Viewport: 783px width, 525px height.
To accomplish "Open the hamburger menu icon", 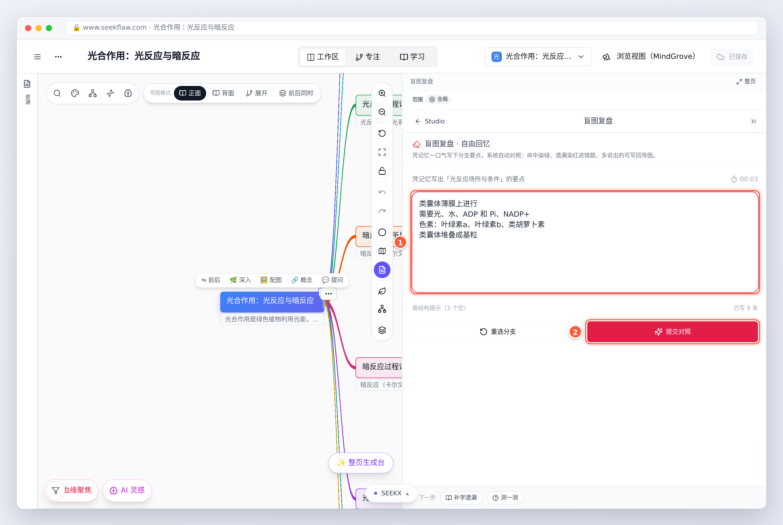I will (x=37, y=57).
